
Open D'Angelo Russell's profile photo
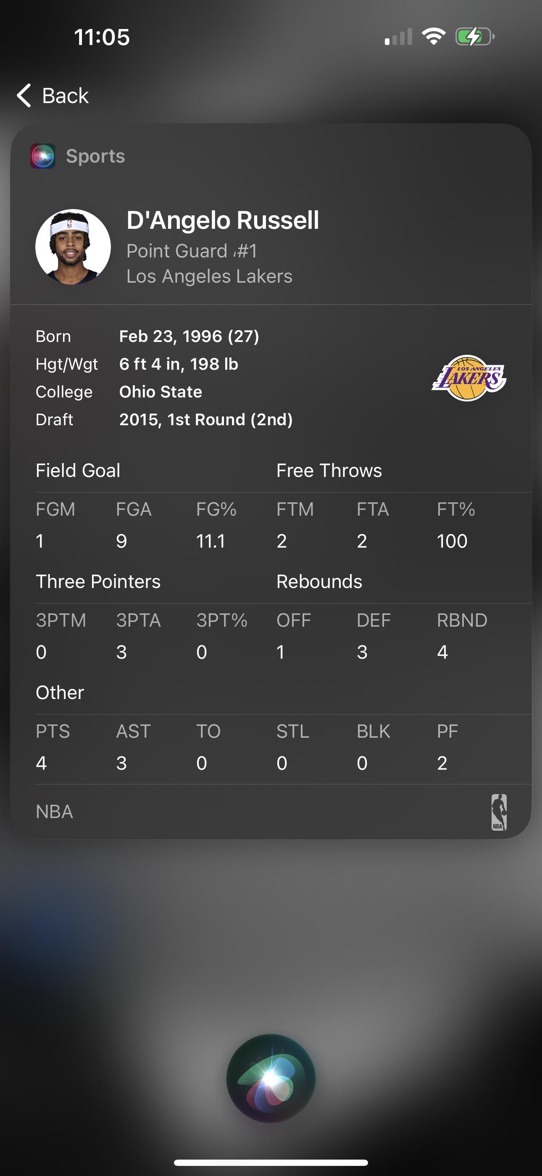[x=73, y=247]
